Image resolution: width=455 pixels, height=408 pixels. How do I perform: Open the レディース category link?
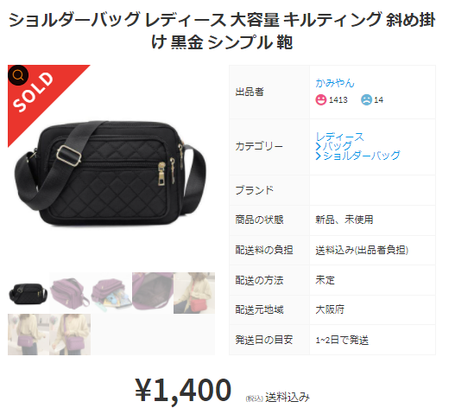click(339, 137)
